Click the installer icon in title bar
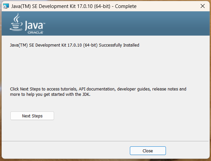The height and width of the screenshot is (161, 211). [x=6, y=6]
